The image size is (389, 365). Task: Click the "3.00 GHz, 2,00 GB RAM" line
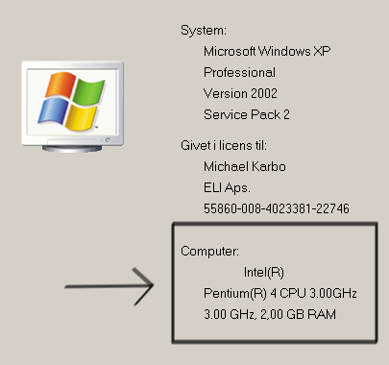pyautogui.click(x=270, y=314)
